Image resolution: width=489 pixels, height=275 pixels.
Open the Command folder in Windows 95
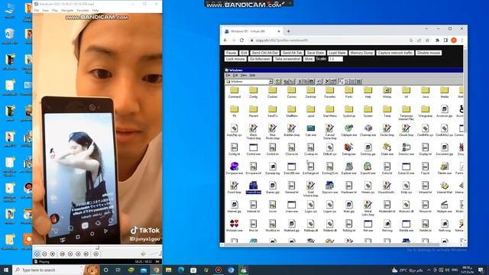(x=235, y=92)
